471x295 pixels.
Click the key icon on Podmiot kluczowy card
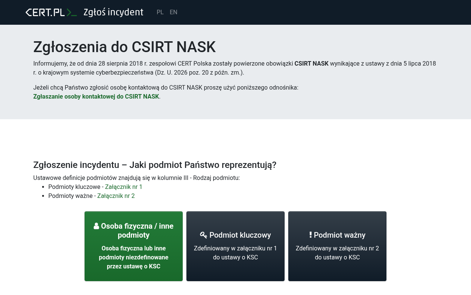tap(203, 235)
